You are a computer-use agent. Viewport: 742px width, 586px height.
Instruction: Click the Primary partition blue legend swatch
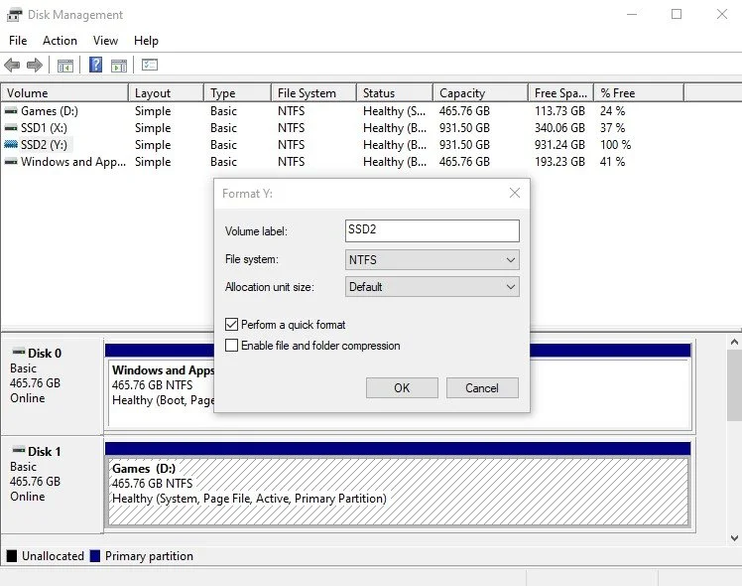pos(95,555)
